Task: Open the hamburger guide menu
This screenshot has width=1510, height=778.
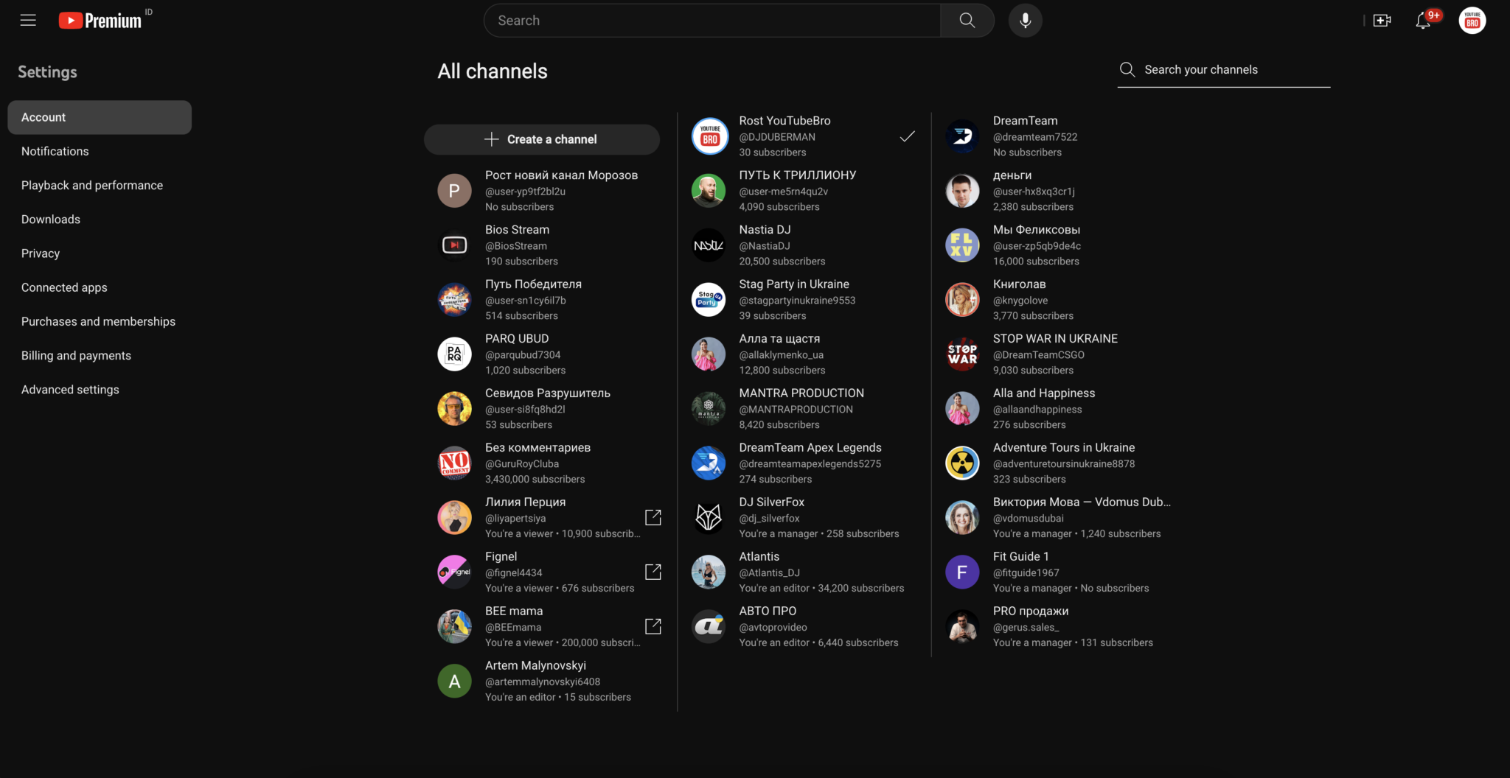Action: coord(28,21)
